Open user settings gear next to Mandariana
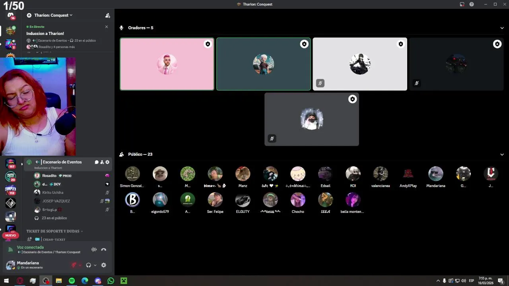The width and height of the screenshot is (509, 286). coord(103,265)
